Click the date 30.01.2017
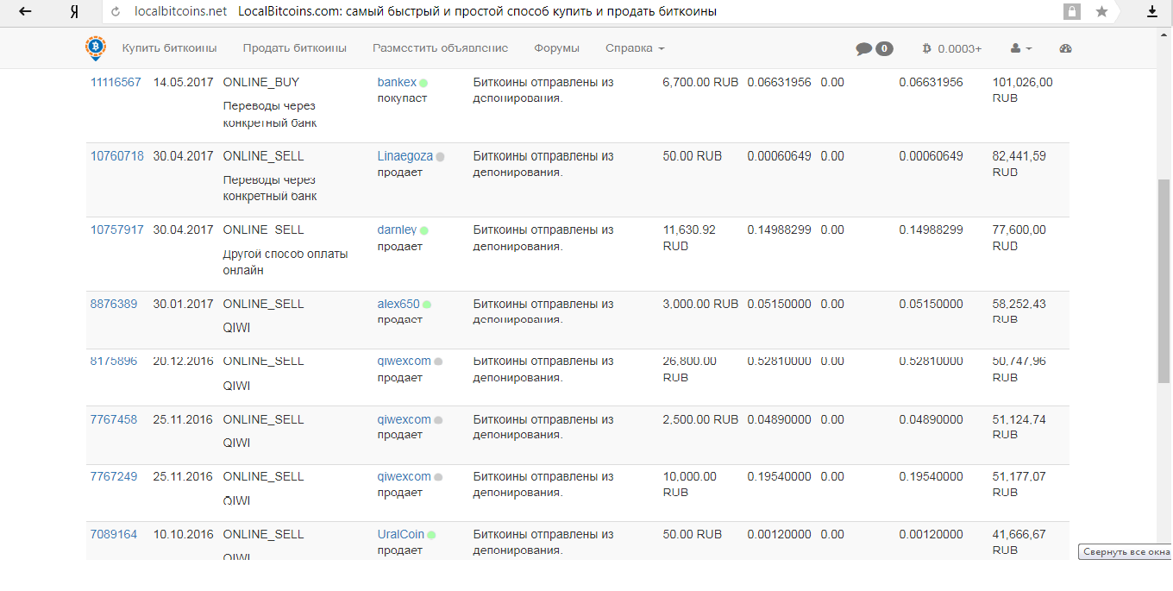Viewport: 1173px width, 591px height. 183,304
